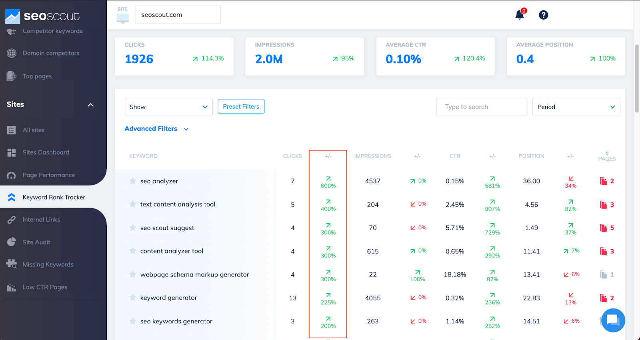Image resolution: width=640 pixels, height=340 pixels.
Task: Click the site monitor icon beside the domain field
Action: (123, 18)
